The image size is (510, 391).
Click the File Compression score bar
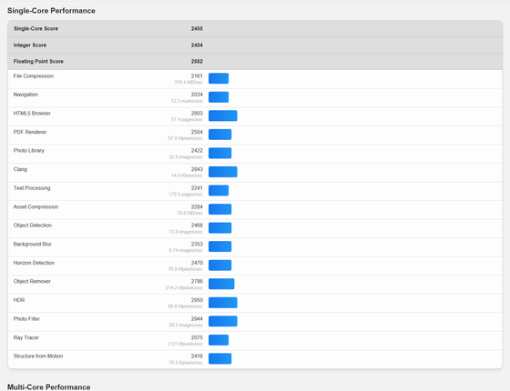tap(219, 78)
